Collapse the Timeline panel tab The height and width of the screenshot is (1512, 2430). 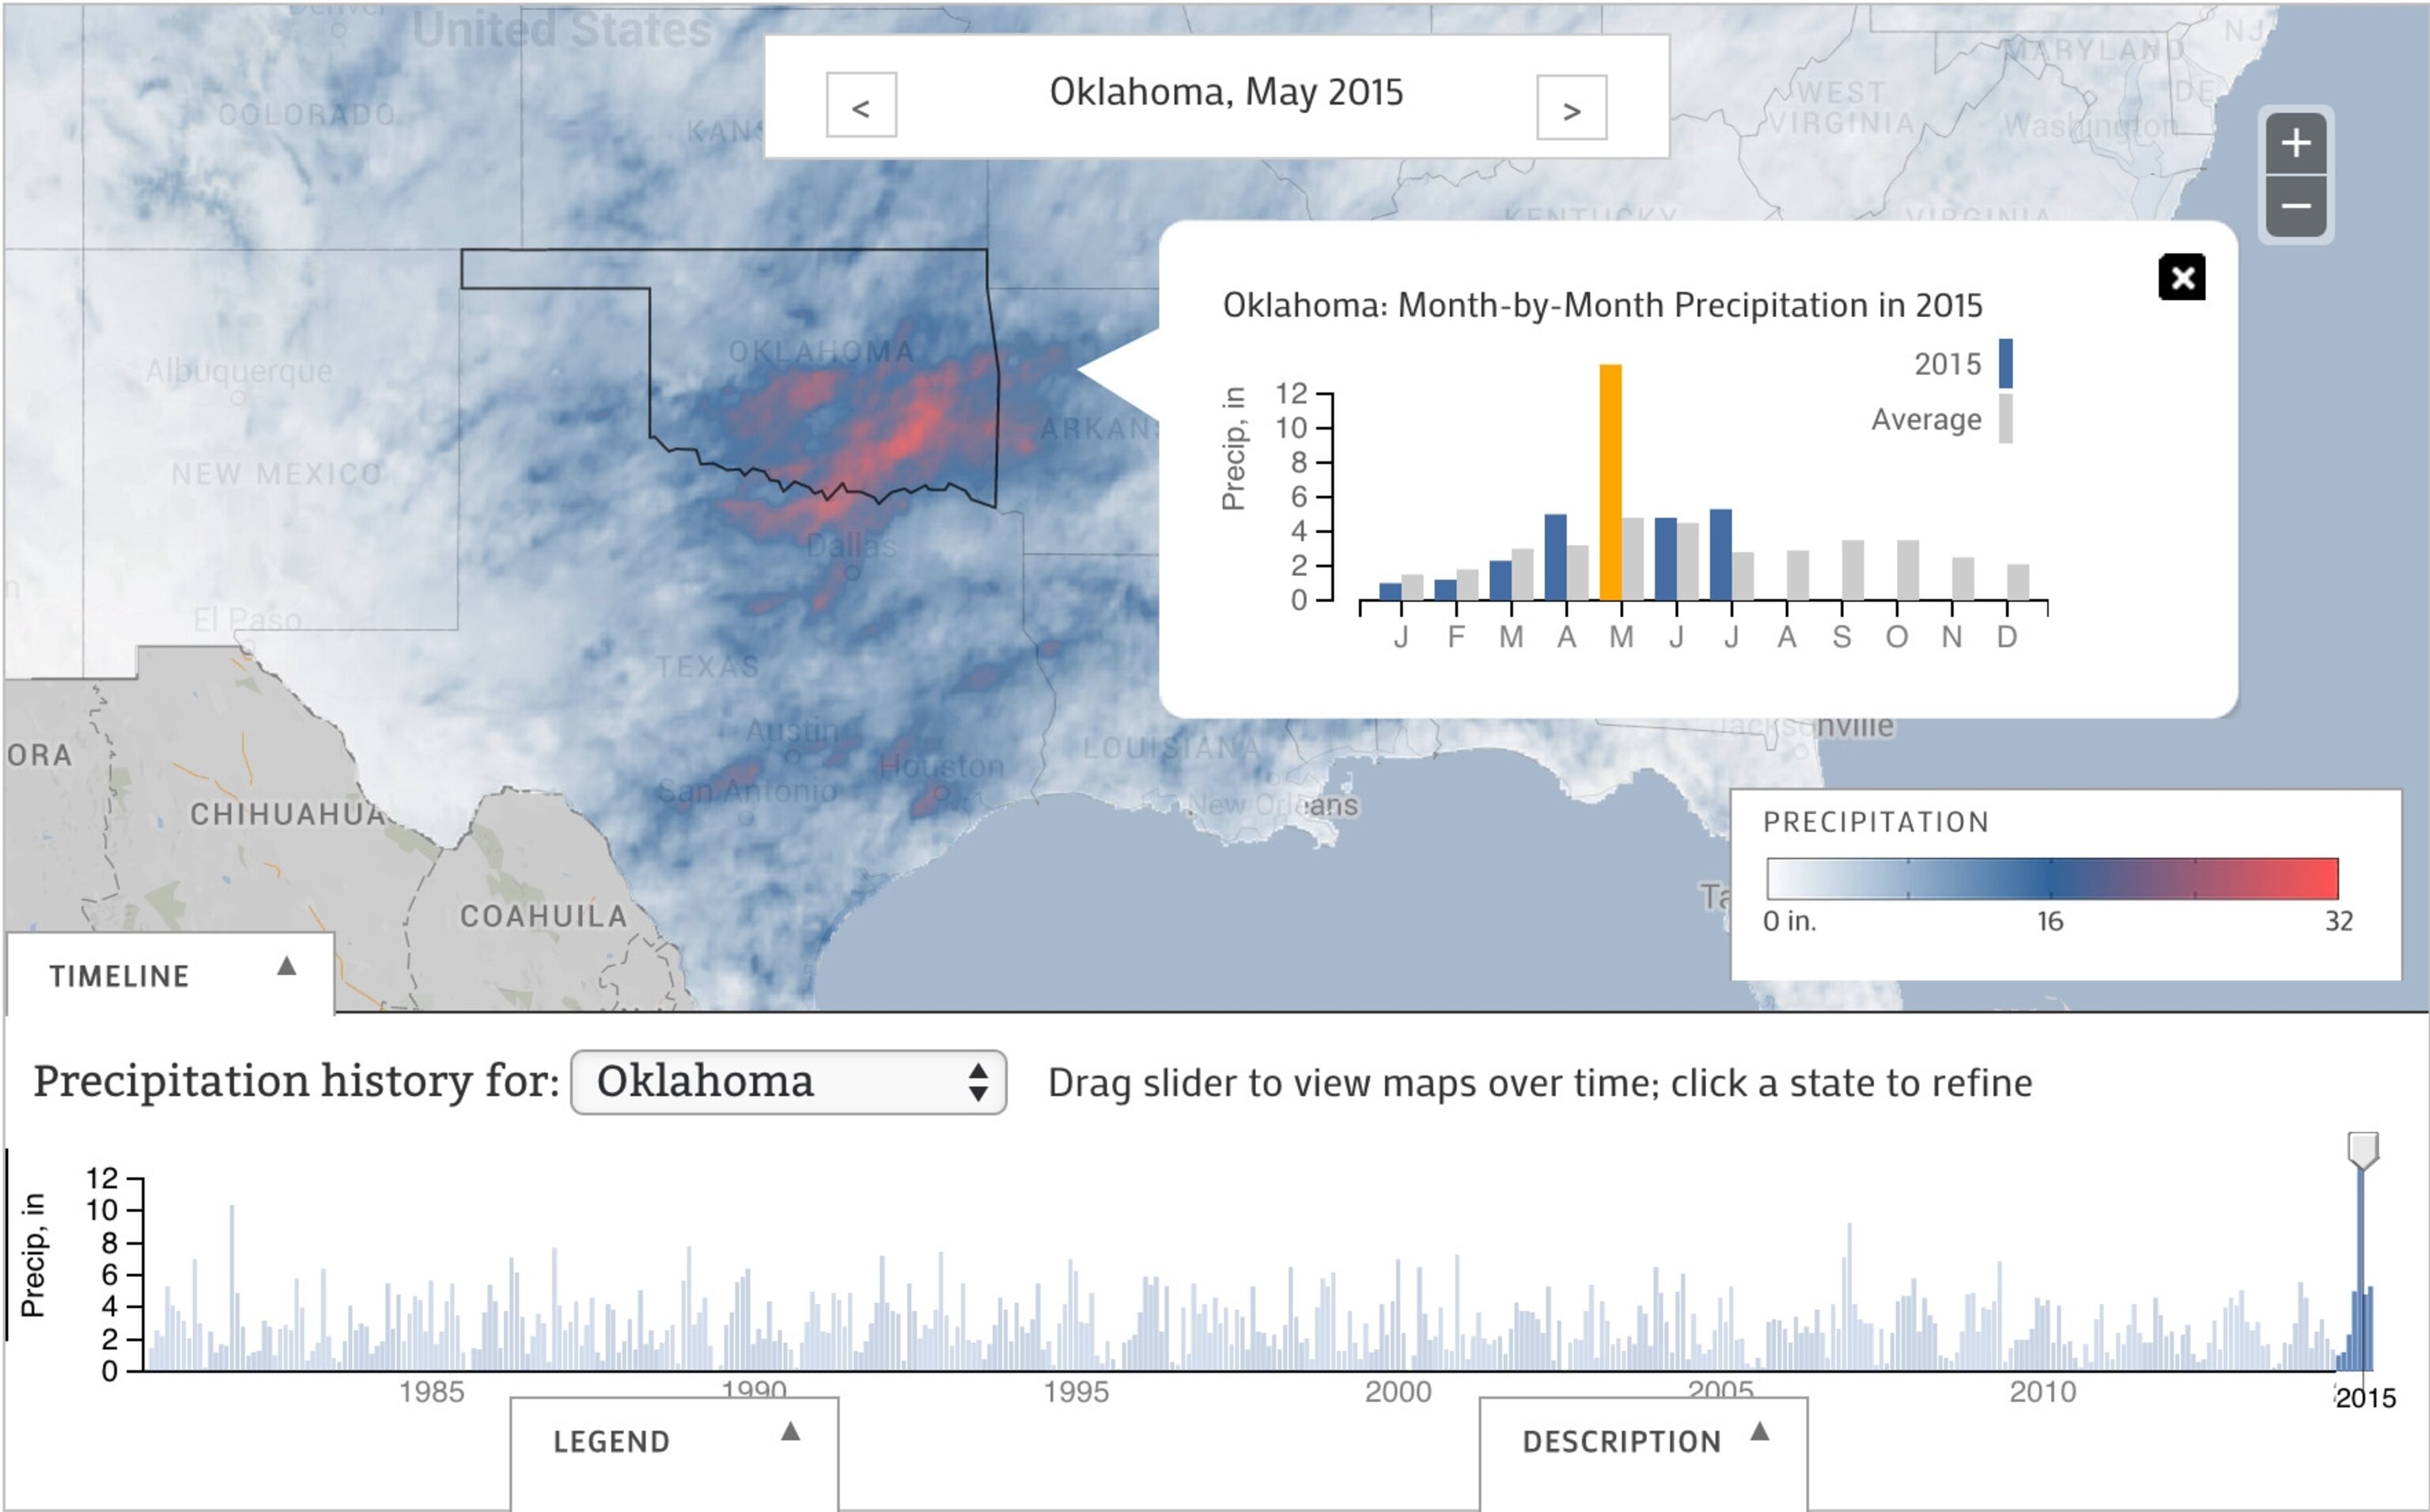(x=120, y=975)
